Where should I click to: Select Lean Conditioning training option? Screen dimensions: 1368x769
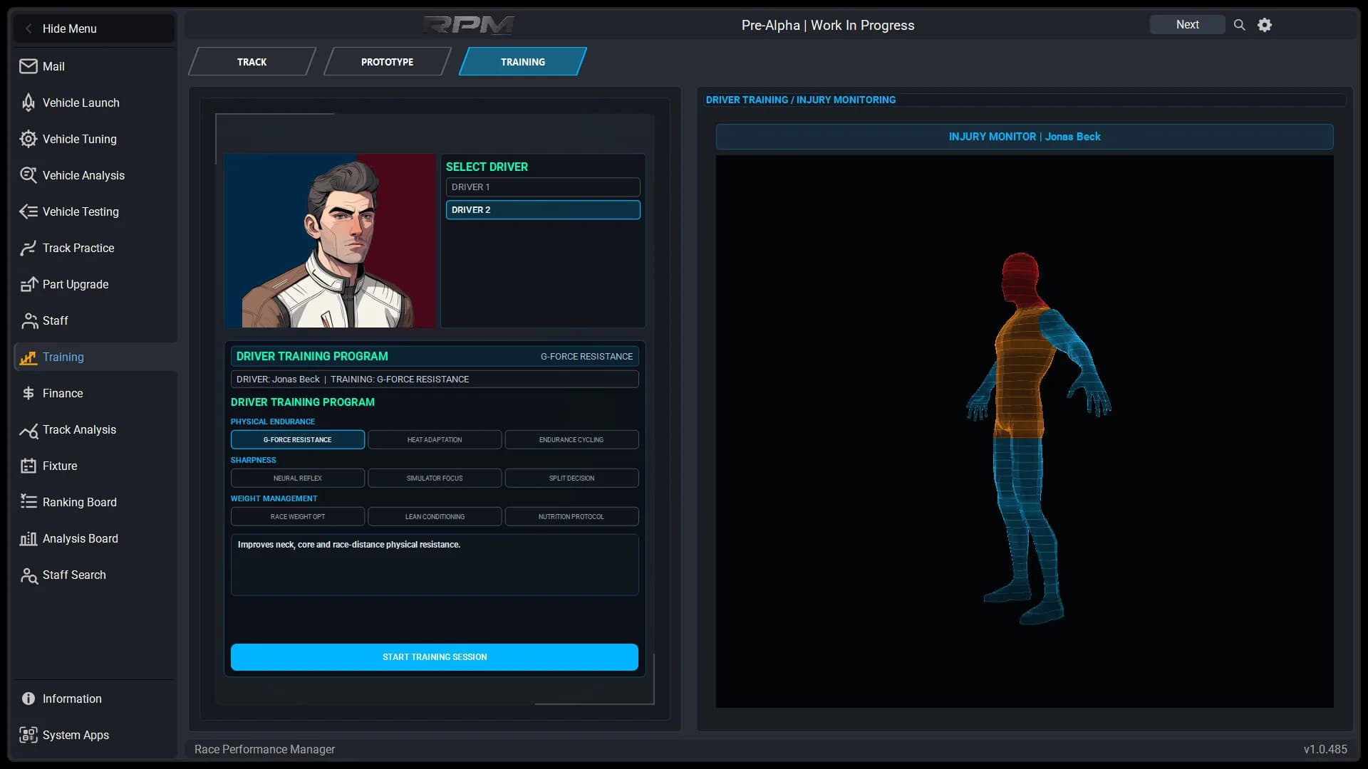(435, 516)
